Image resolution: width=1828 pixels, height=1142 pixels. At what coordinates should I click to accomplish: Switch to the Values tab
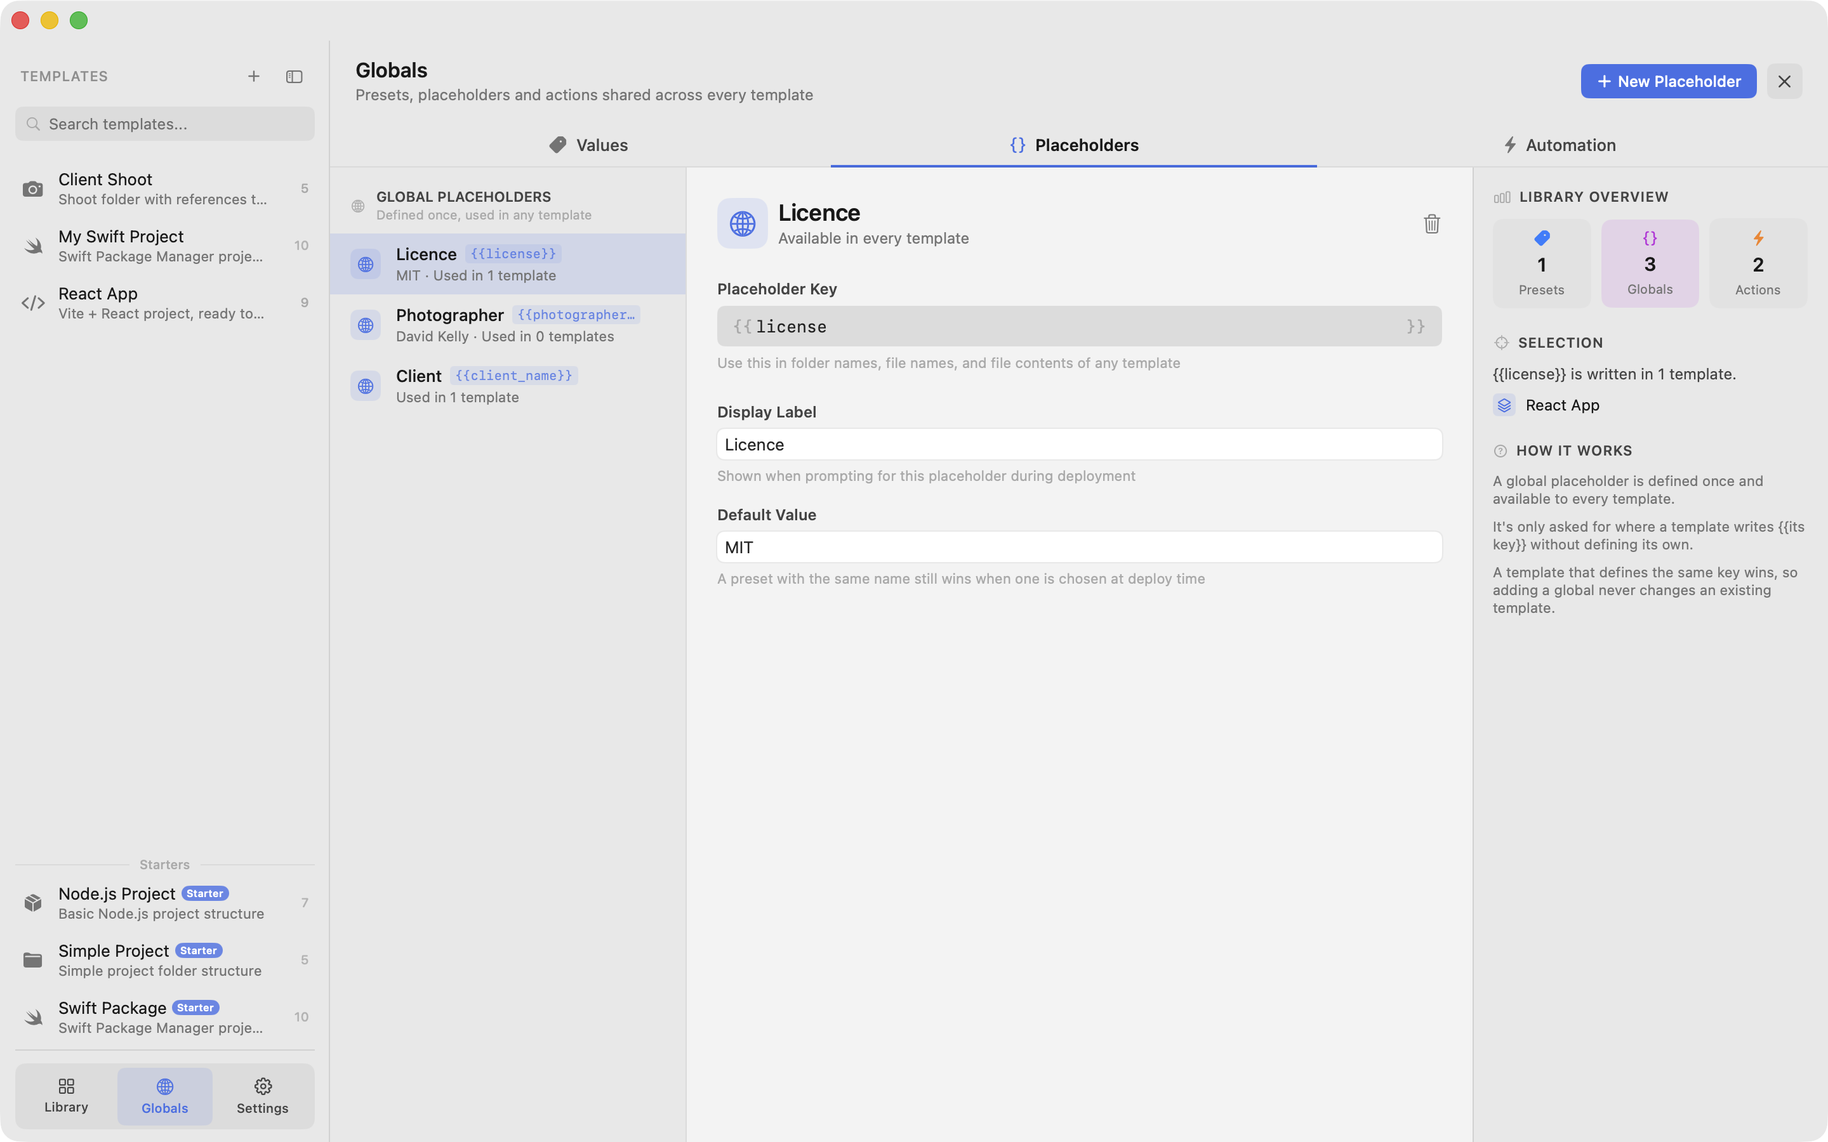[588, 145]
